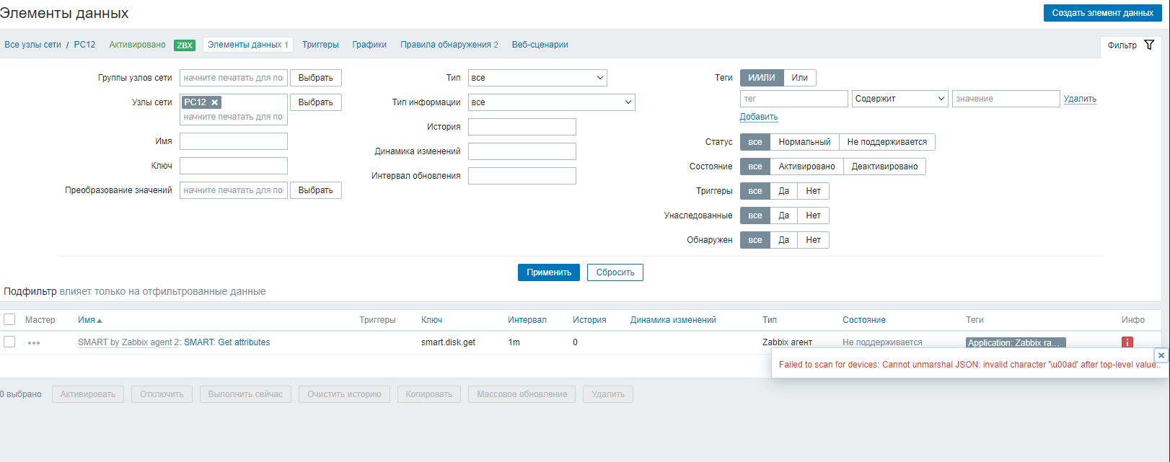The image size is (1170, 462).
Task: Open the Графики tab
Action: point(369,45)
